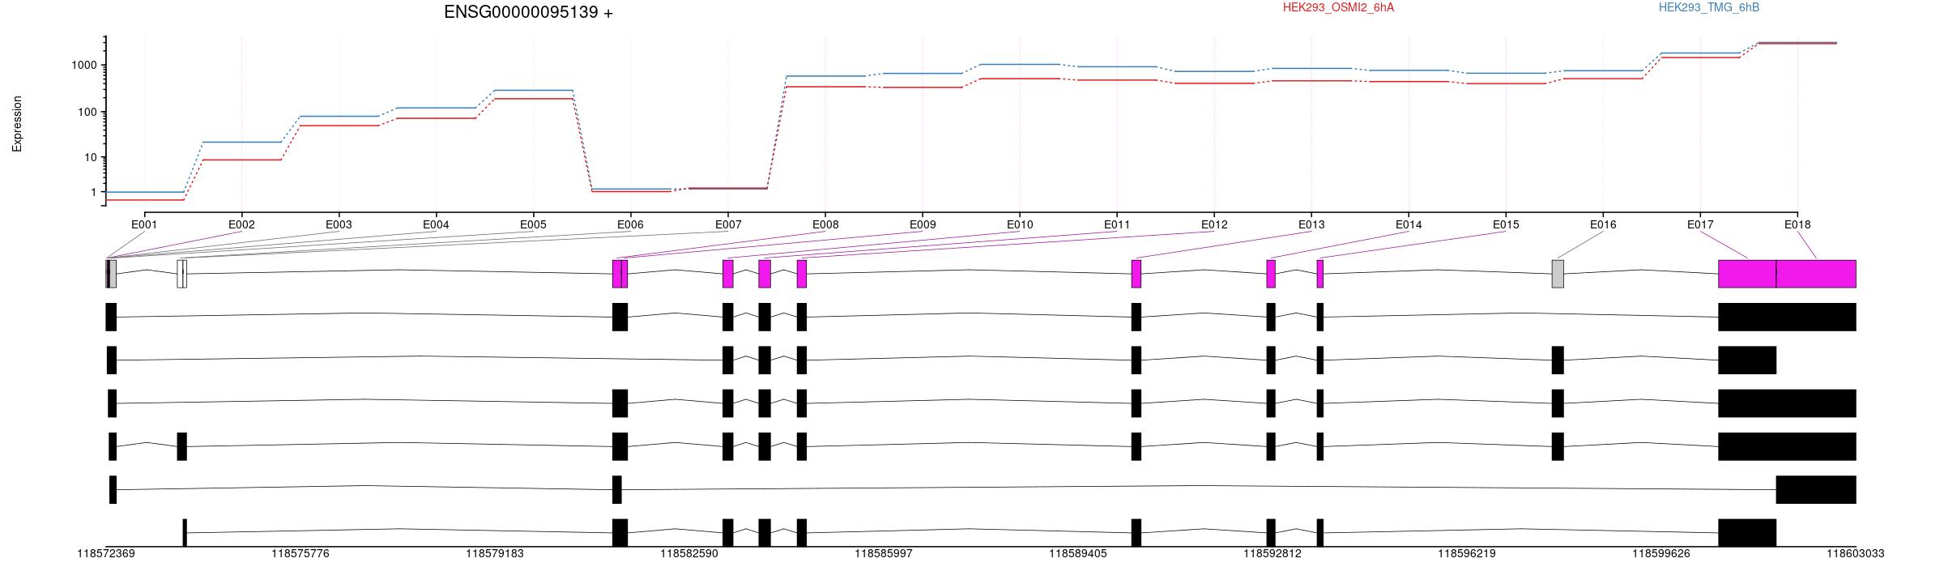Image resolution: width=1944 pixels, height=567 pixels.
Task: Click y-axis tick value 1
Action: coord(94,192)
